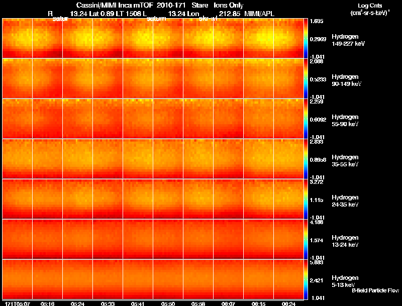The width and height of the screenshot is (402, 306).
Task: Click the '06:24' time axis label
Action: (x=288, y=304)
